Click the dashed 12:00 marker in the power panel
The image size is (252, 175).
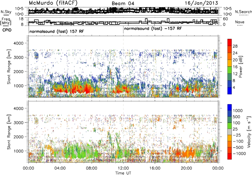coord(123,67)
